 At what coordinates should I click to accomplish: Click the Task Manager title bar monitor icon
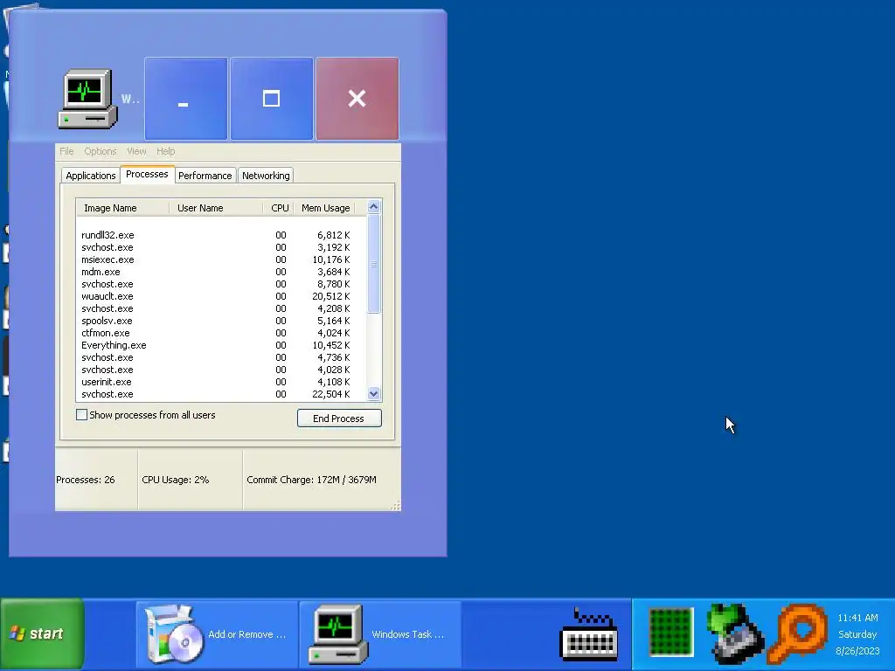tap(87, 99)
